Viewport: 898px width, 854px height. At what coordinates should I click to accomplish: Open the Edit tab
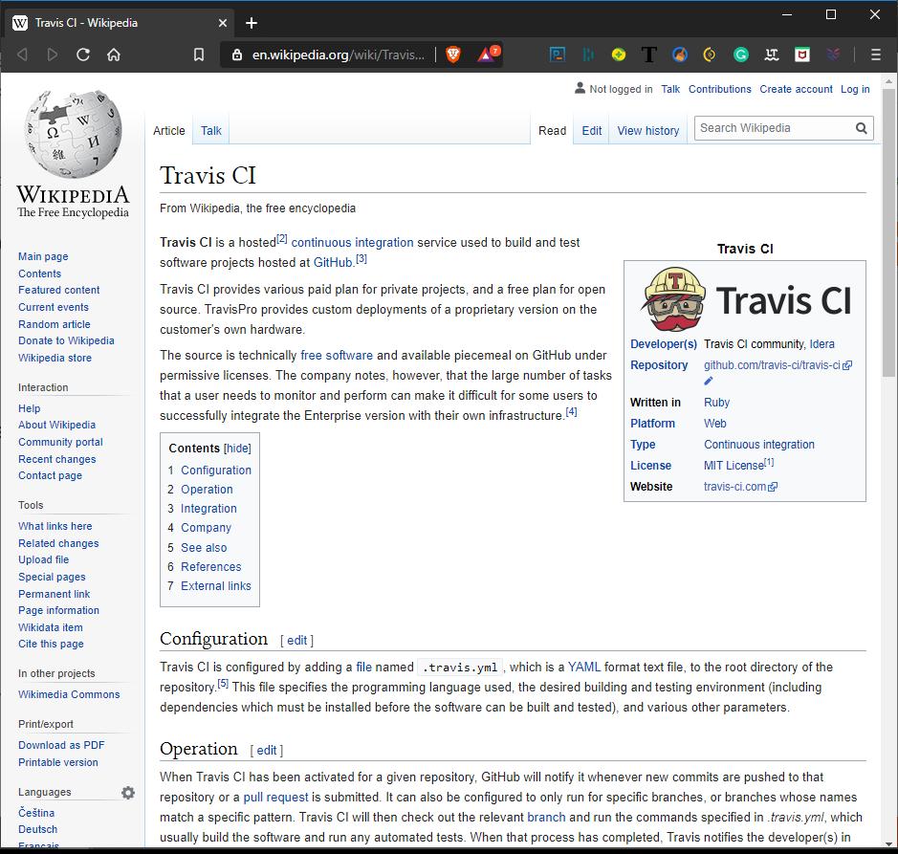coord(592,131)
